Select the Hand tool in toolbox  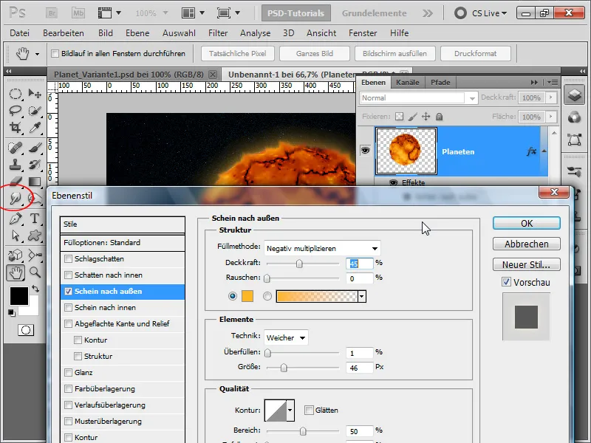point(15,272)
